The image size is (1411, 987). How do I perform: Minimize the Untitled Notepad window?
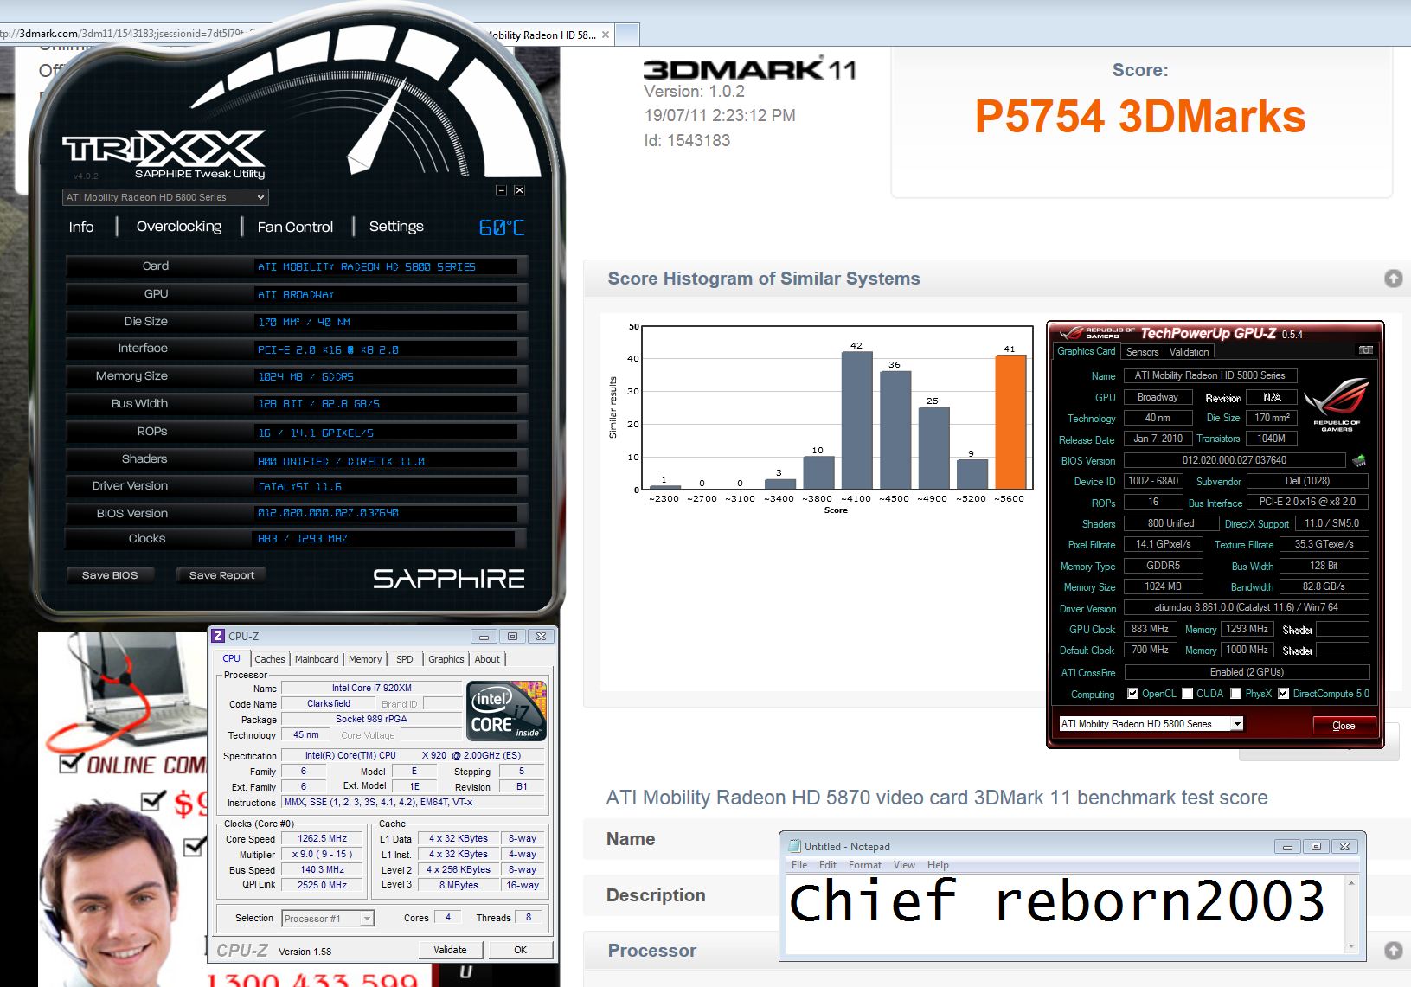click(1287, 846)
